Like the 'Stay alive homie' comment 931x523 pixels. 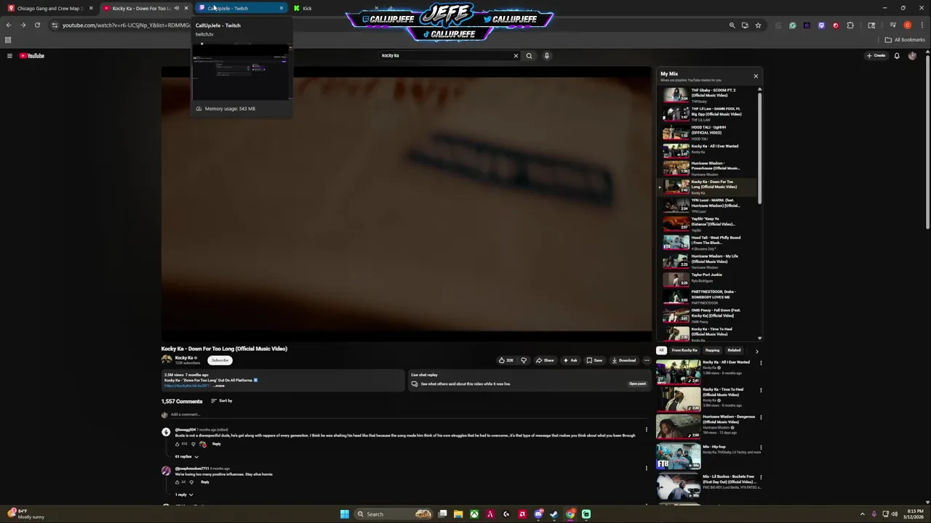point(177,482)
